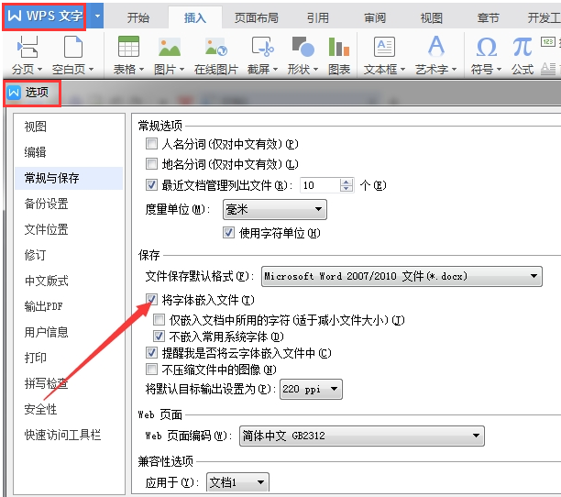Insert a table via the 表格 icon
The width and height of the screenshot is (561, 497).
pyautogui.click(x=128, y=47)
